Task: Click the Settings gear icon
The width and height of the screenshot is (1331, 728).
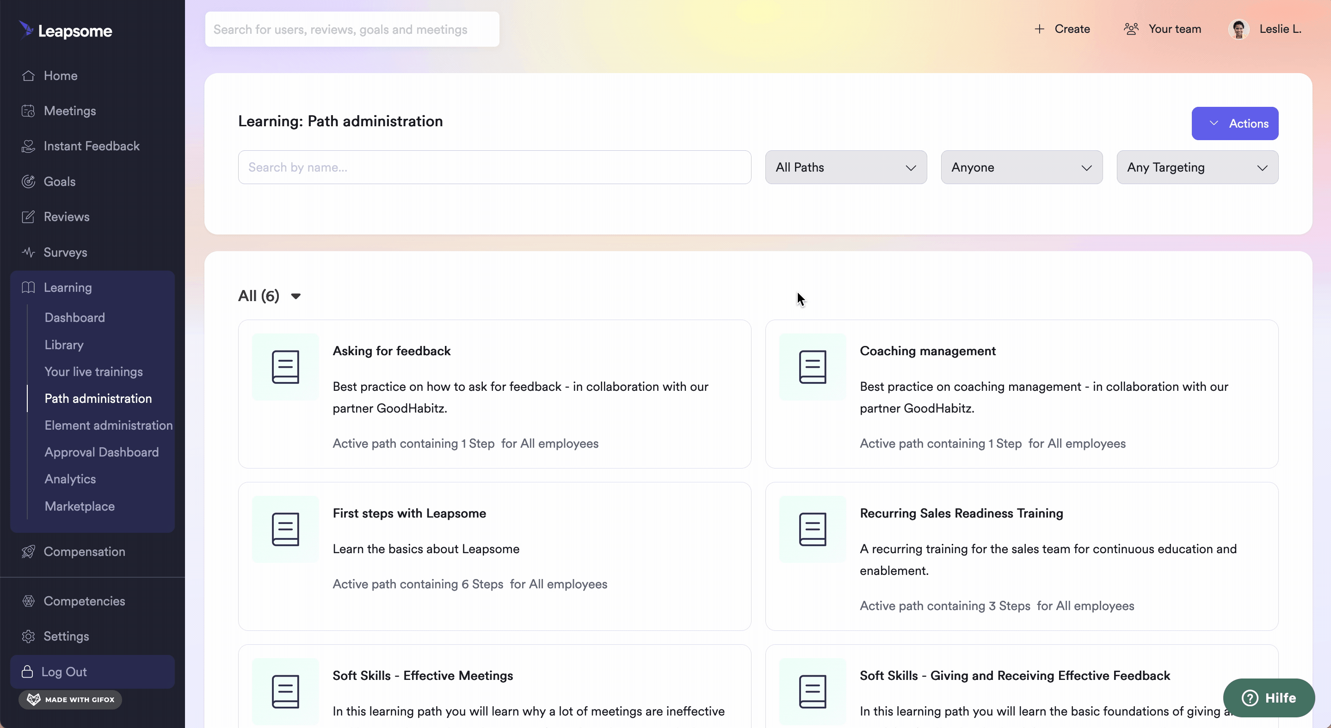Action: 28,636
